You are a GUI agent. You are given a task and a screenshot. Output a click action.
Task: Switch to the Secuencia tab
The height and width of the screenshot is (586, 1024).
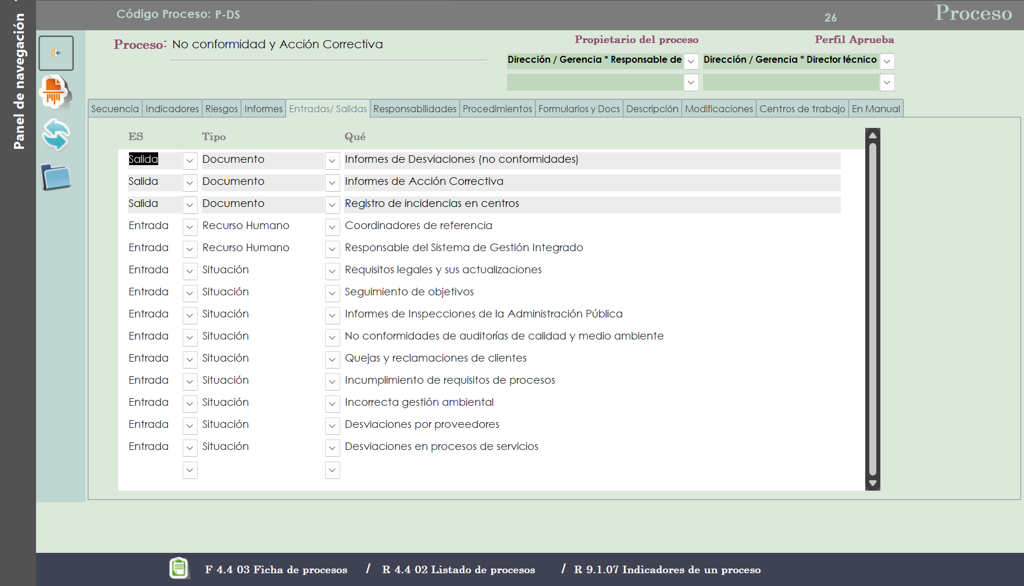(x=115, y=109)
